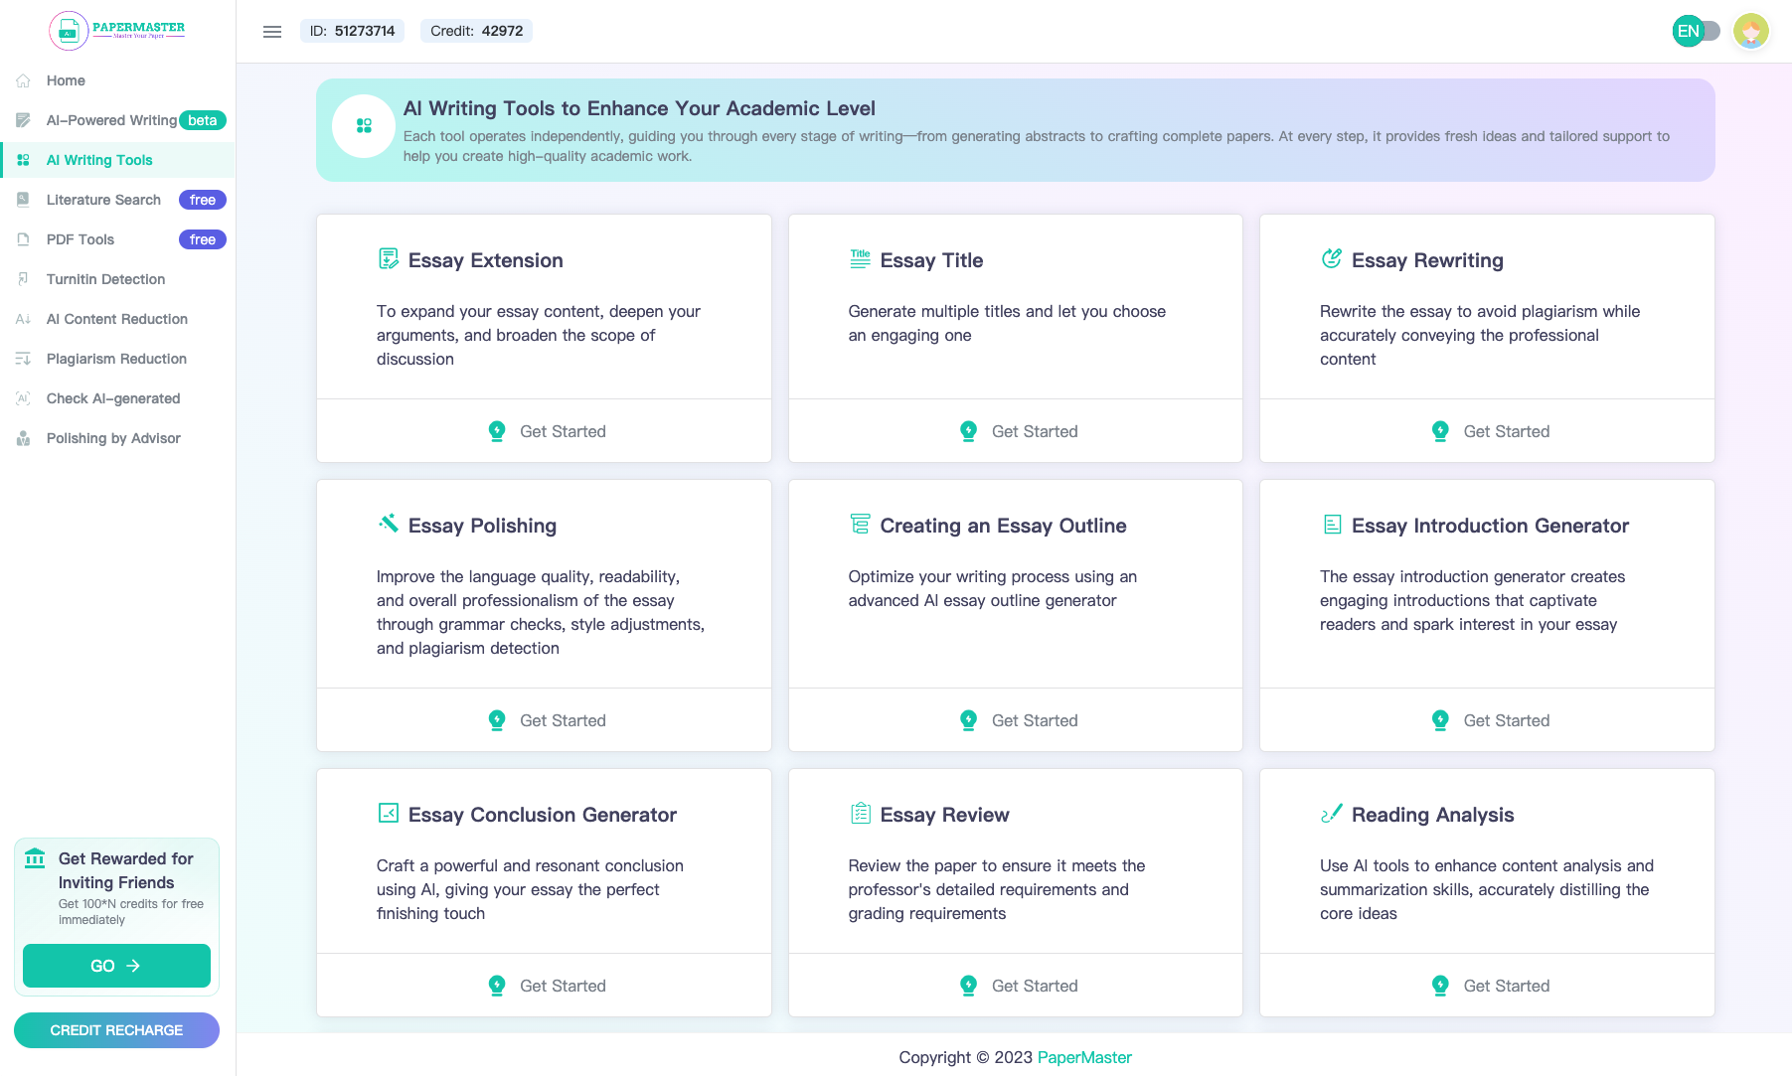
Task: Go to Plagiarism Reduction page
Action: 116,359
